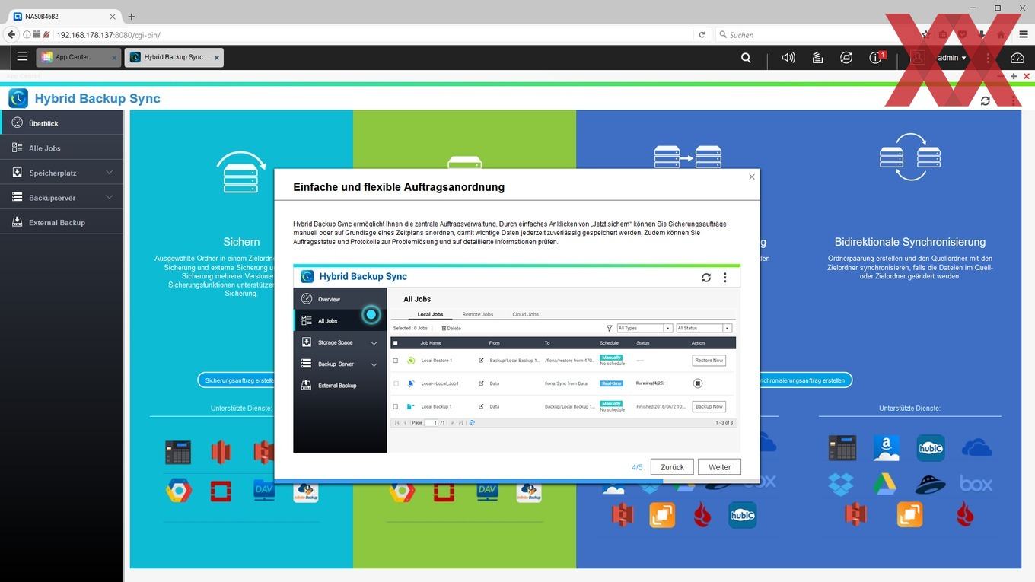
Task: Open the admin user dropdown
Action: pos(952,57)
